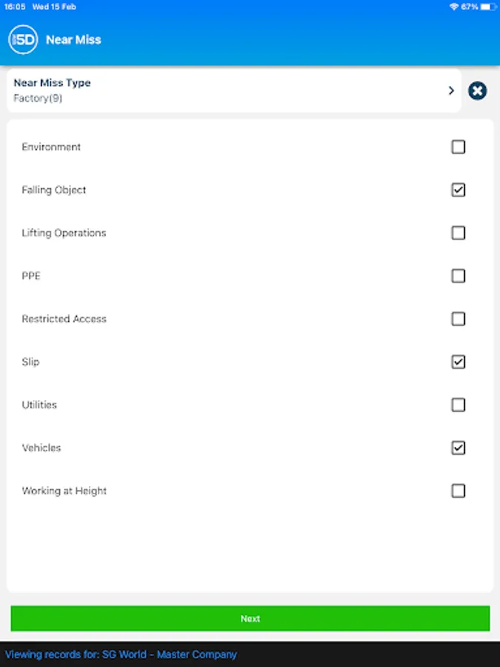Tap the Lifting Operations list row label
This screenshot has height=667, width=500.
pyautogui.click(x=64, y=233)
